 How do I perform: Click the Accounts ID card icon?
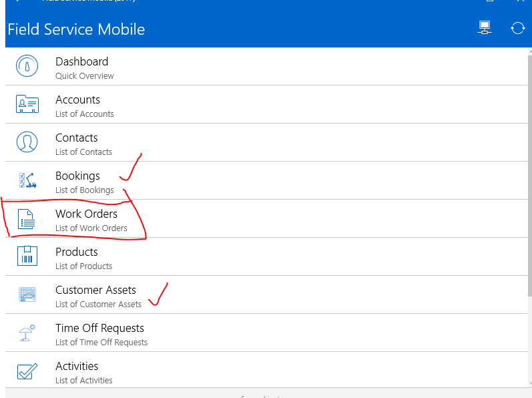27,104
